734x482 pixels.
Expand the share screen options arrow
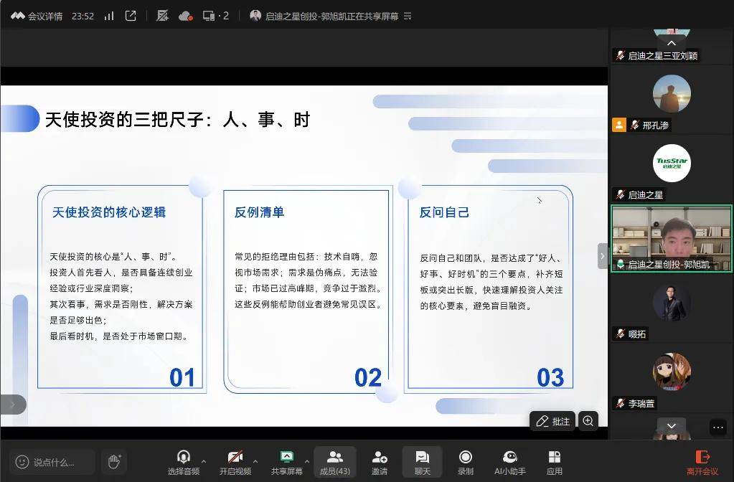click(307, 461)
